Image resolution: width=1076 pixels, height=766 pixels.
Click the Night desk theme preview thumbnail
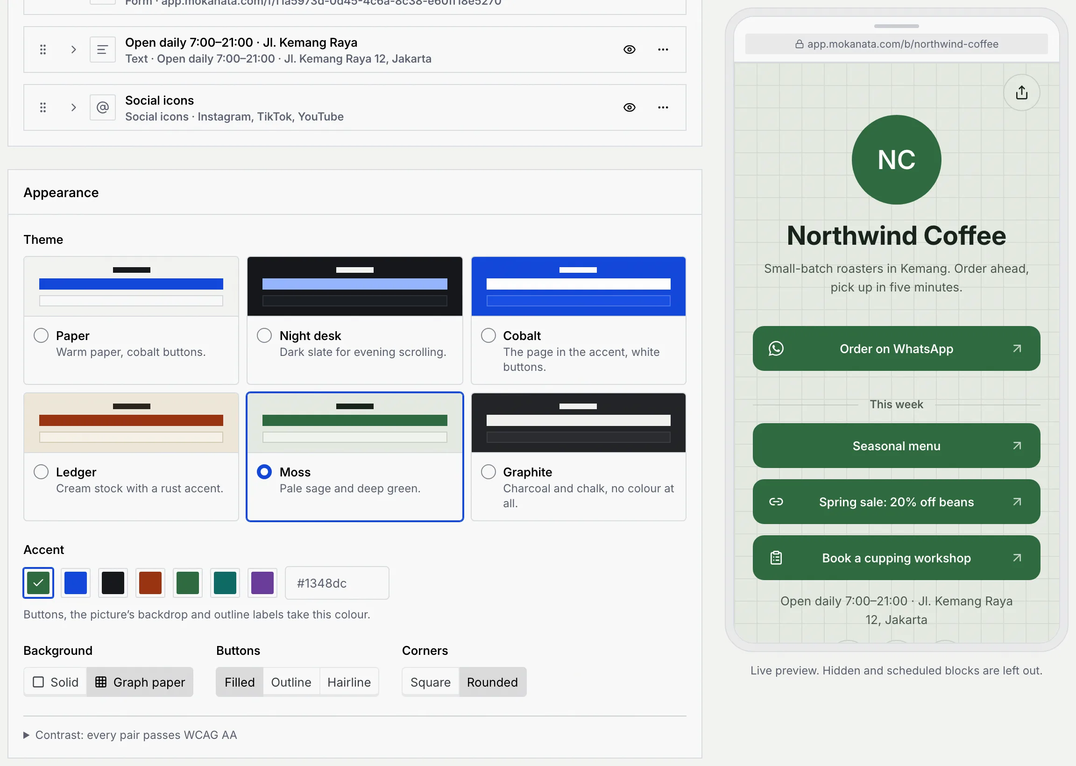(x=354, y=286)
